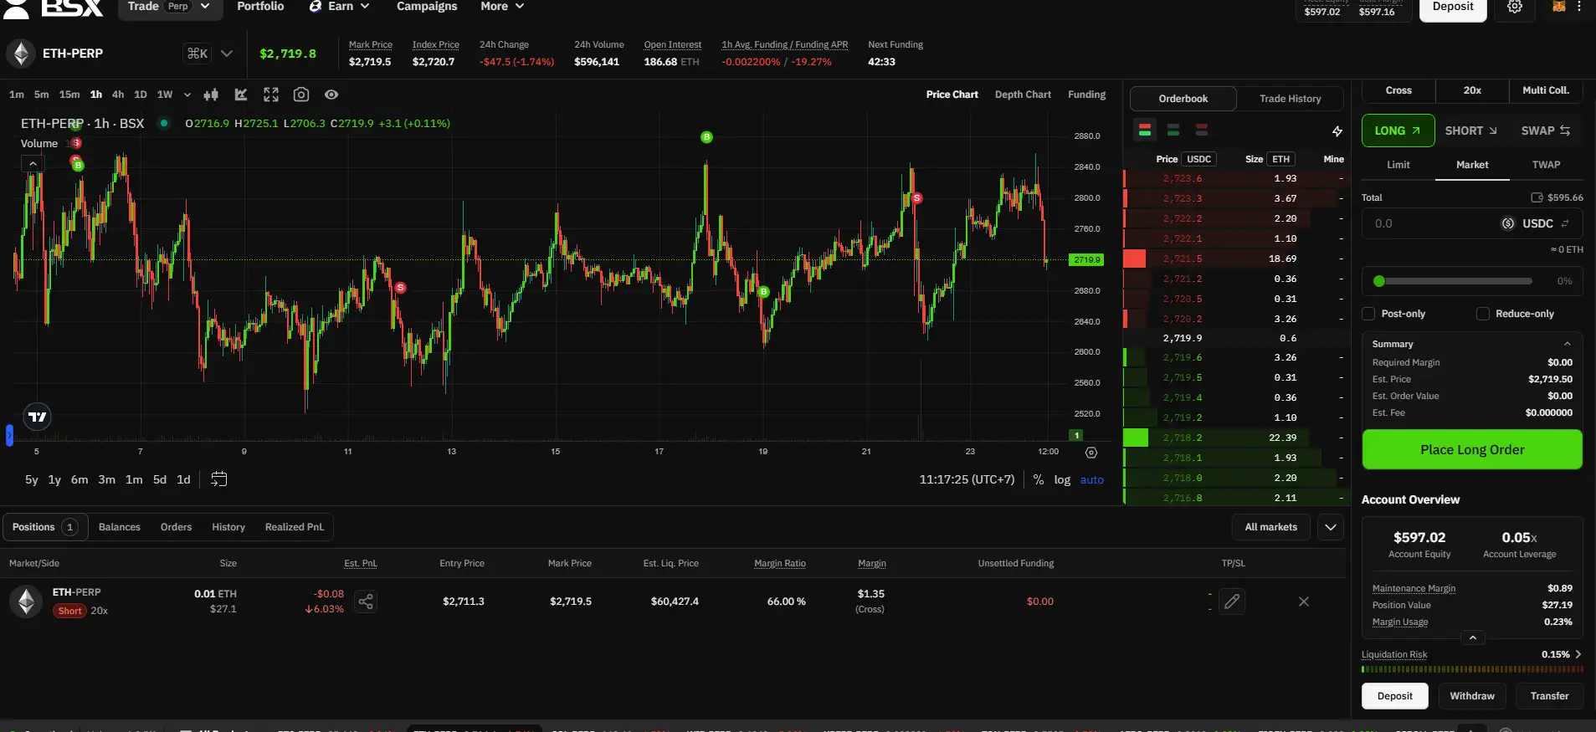
Task: Expand the chevron beside All markets
Action: tap(1330, 527)
